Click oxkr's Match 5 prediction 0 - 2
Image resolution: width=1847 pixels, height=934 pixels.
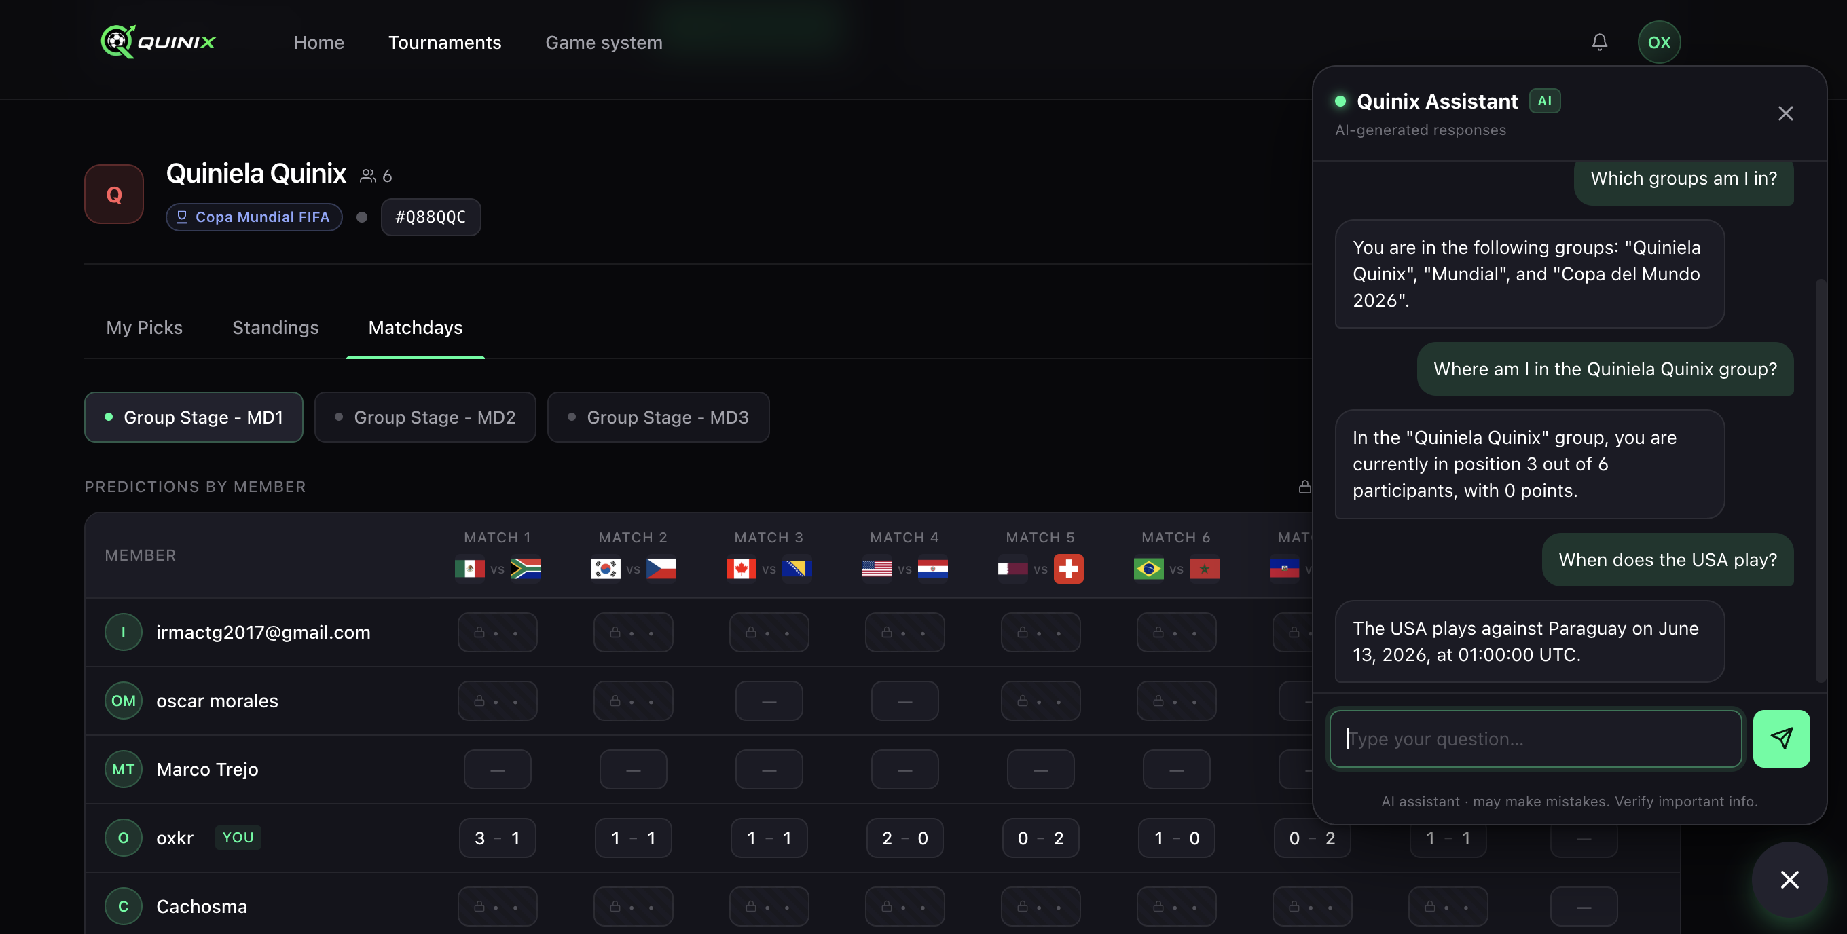coord(1040,837)
